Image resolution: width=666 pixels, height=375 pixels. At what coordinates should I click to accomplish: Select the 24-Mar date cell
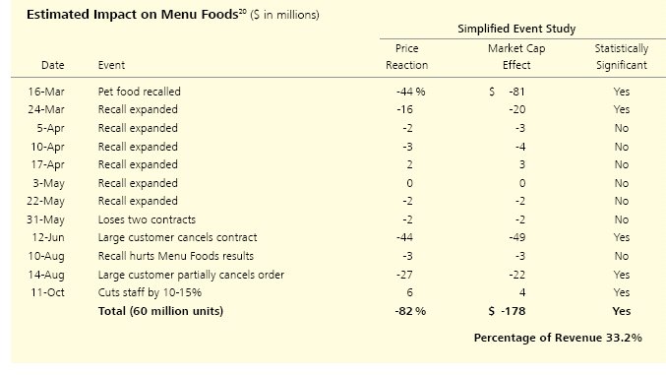(46, 109)
